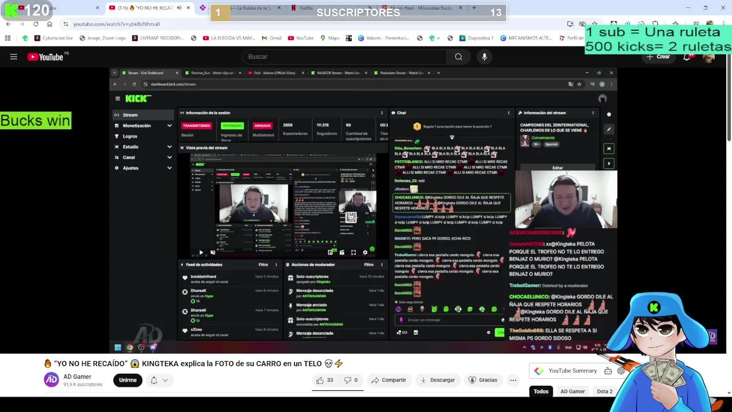
Task: Go back with the browser back arrow
Action: pos(8,24)
